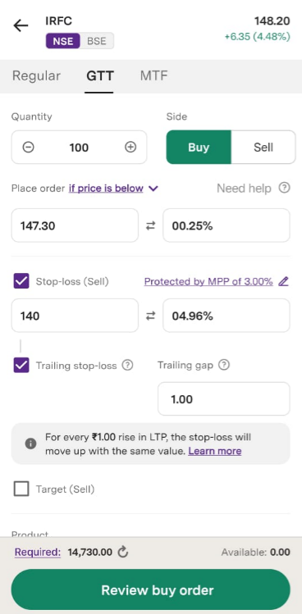The width and height of the screenshot is (302, 614).
Task: Show Trailing gap help icon
Action: (x=224, y=365)
